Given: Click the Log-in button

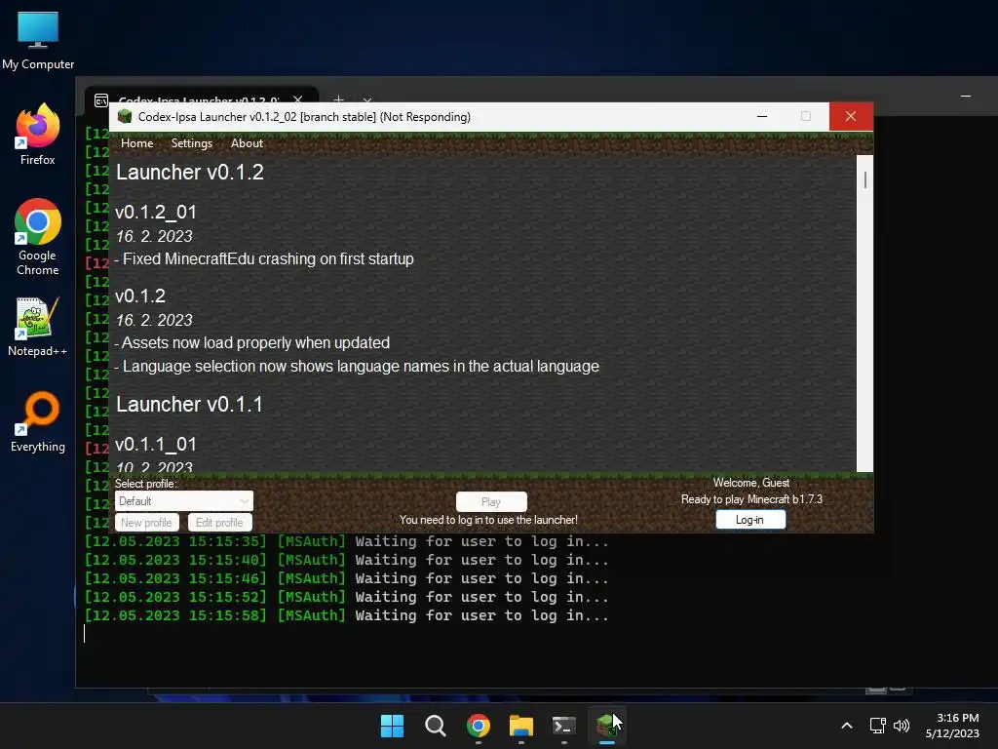Looking at the screenshot, I should click(749, 520).
